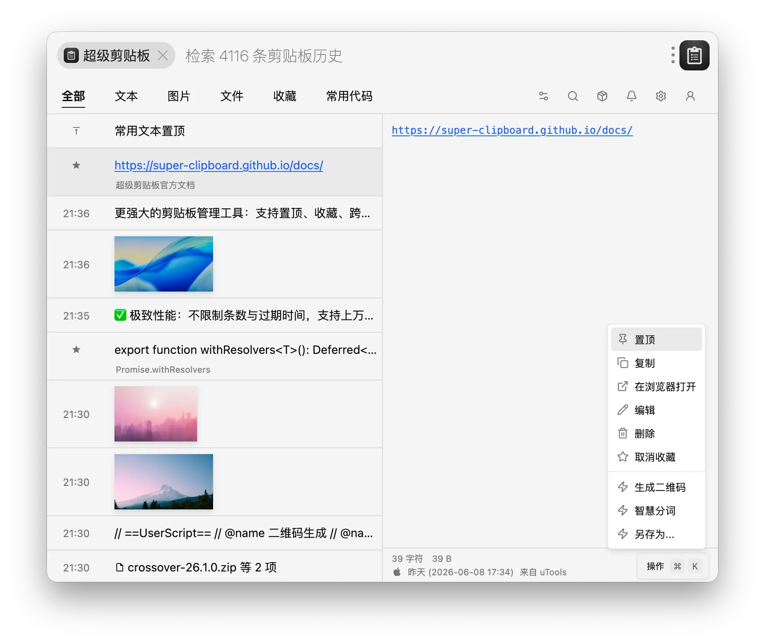The height and width of the screenshot is (644, 765).
Task: Click the Apple logo in status bar
Action: (397, 572)
